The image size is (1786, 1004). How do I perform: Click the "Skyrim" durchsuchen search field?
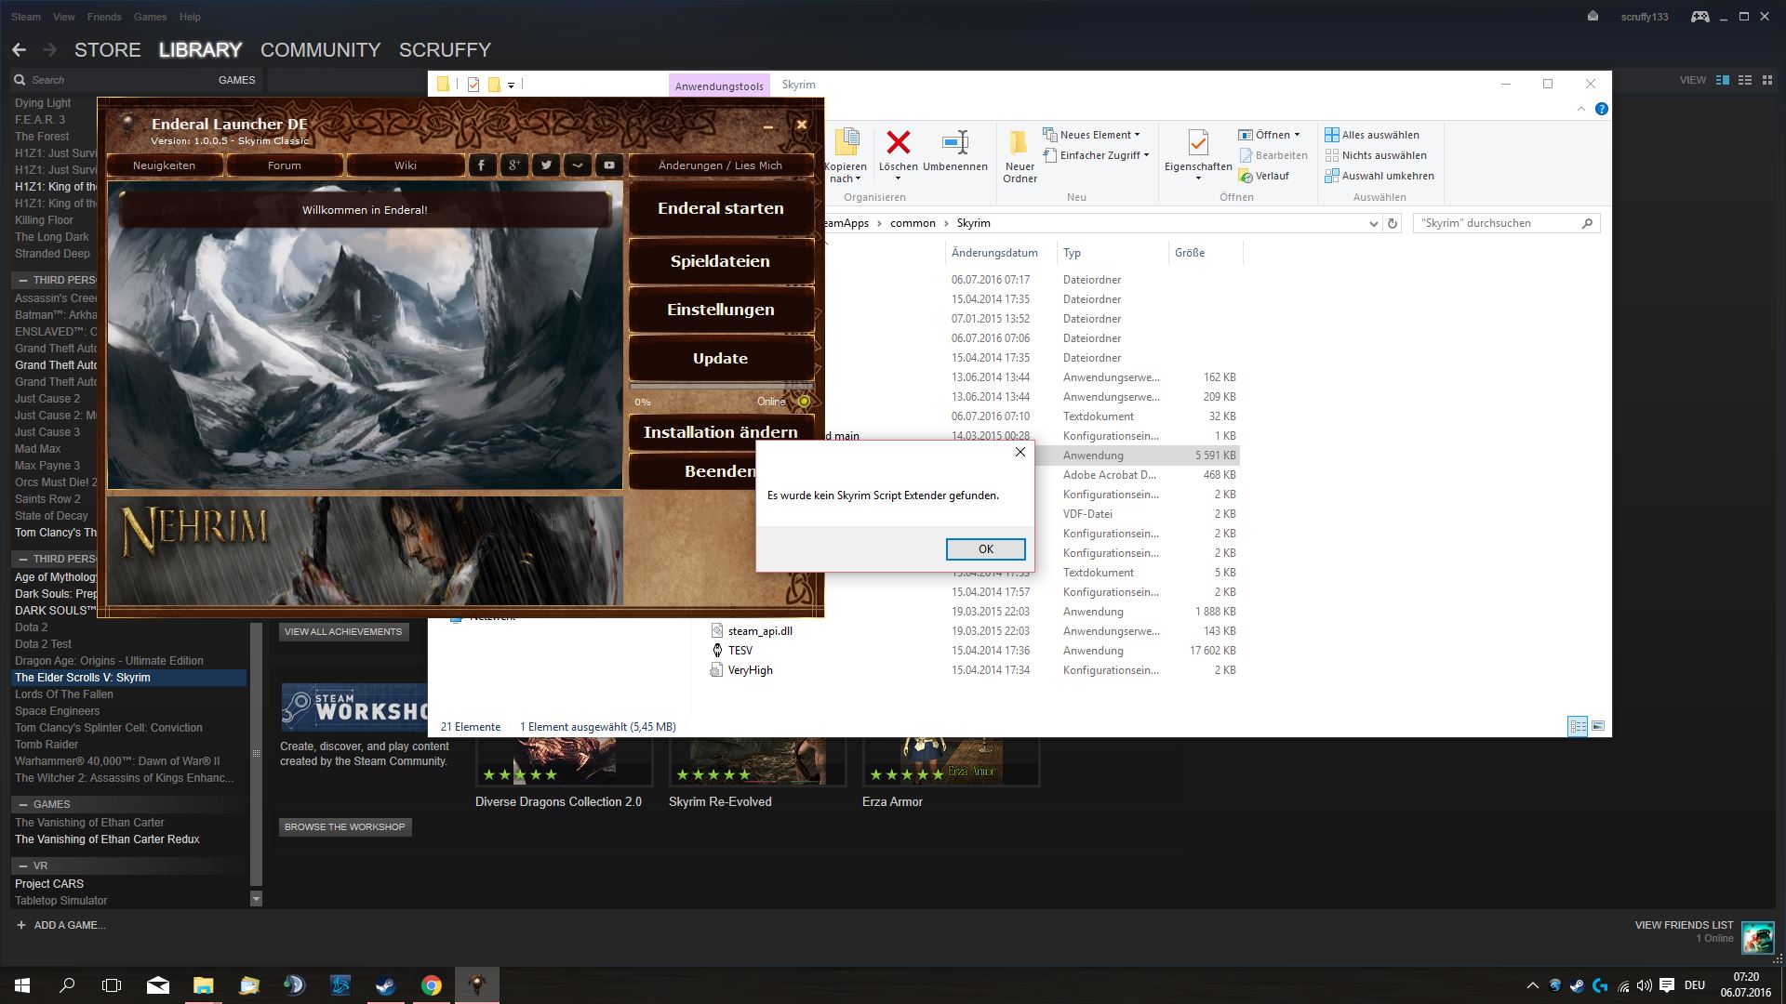pyautogui.click(x=1498, y=223)
